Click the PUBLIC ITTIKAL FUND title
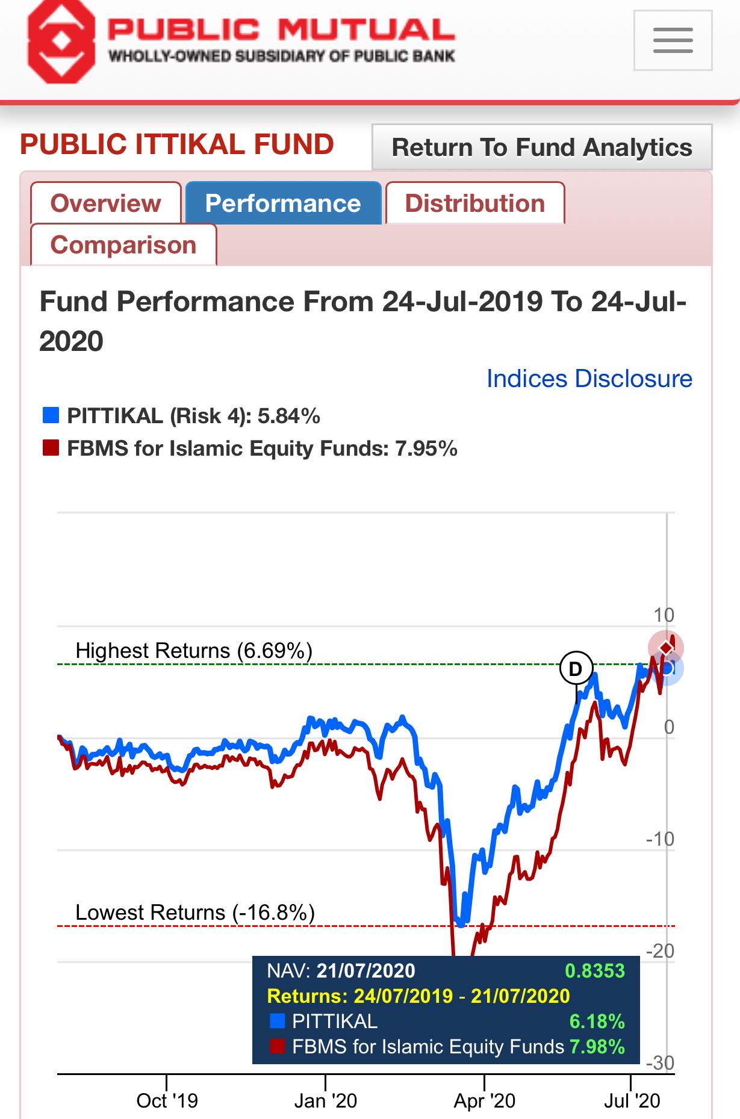This screenshot has height=1119, width=740. point(177,144)
